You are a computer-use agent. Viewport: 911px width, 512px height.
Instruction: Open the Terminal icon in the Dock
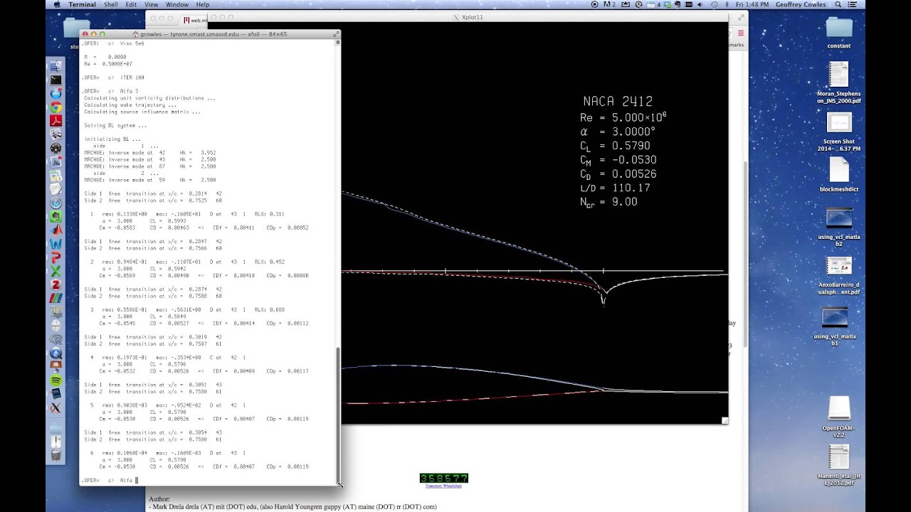click(56, 80)
